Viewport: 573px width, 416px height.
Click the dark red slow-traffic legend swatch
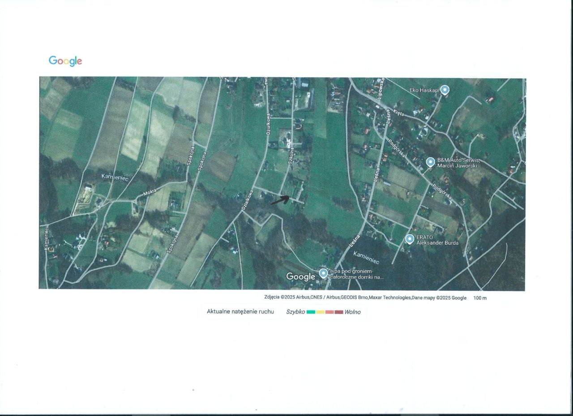(x=339, y=312)
